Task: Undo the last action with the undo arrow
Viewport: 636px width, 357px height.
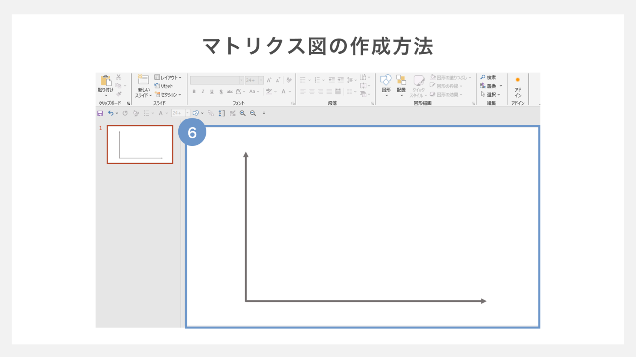Action: coord(111,113)
